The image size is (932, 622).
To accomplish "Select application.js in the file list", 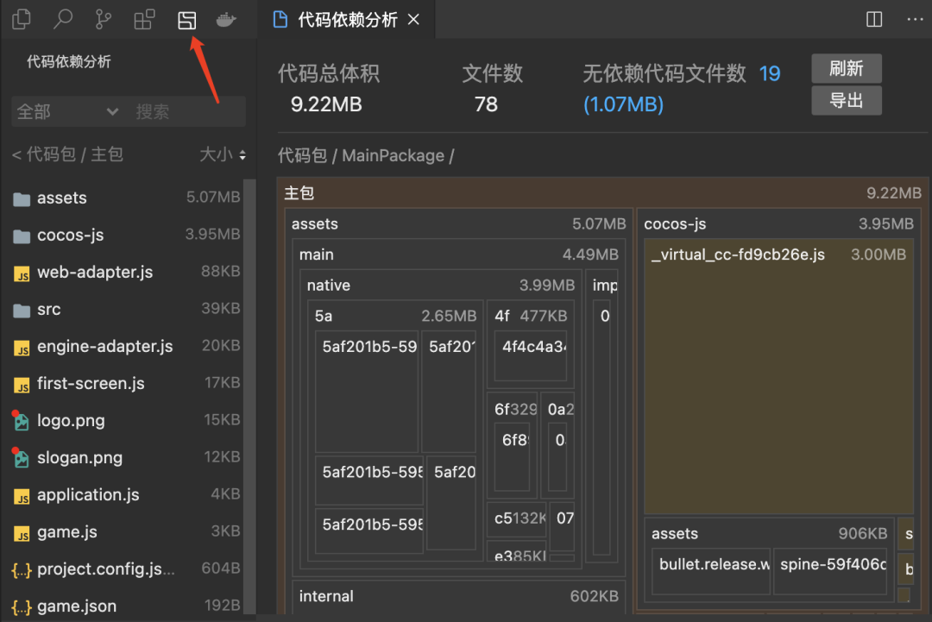I will click(127, 495).
